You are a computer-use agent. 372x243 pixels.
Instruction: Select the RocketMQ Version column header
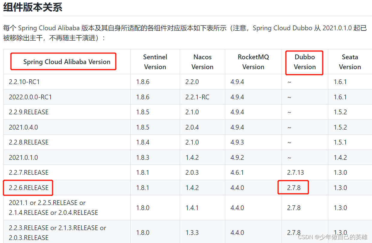click(253, 62)
